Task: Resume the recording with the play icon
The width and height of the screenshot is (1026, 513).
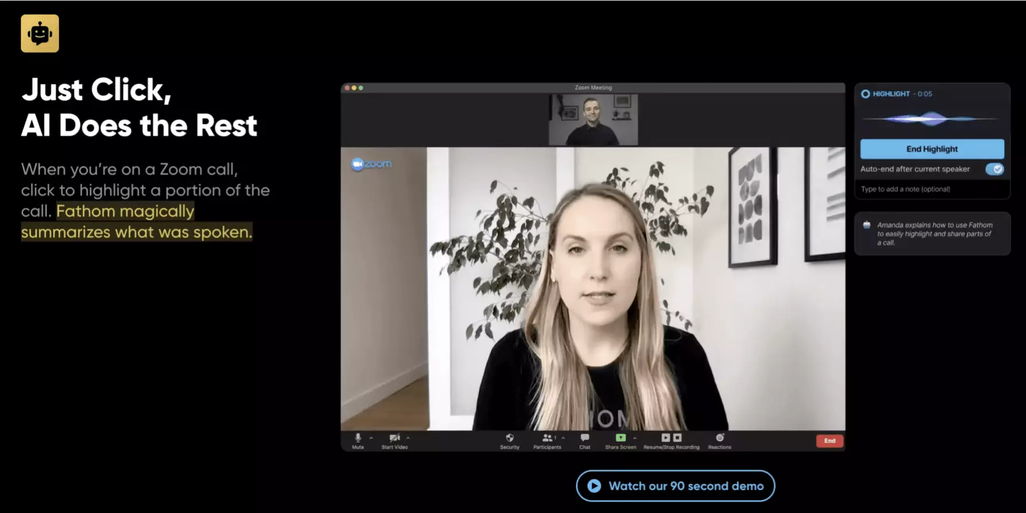Action: pos(665,438)
